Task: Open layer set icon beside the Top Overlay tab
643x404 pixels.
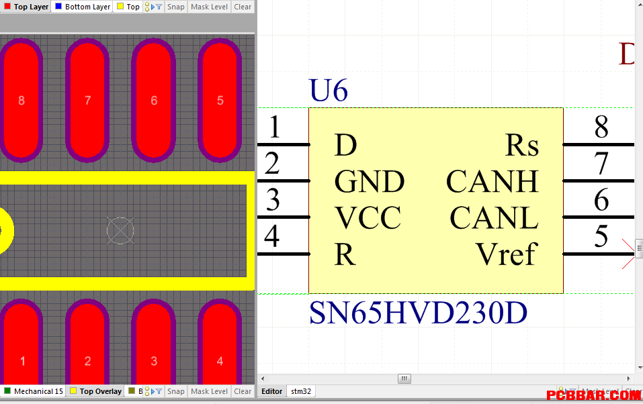Action: (x=147, y=391)
